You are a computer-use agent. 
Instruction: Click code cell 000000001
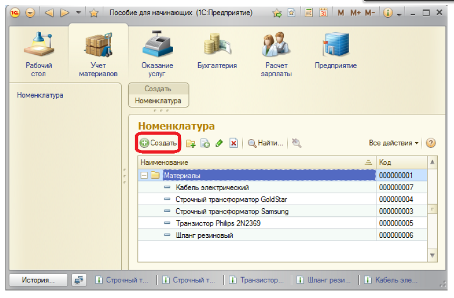pos(402,175)
